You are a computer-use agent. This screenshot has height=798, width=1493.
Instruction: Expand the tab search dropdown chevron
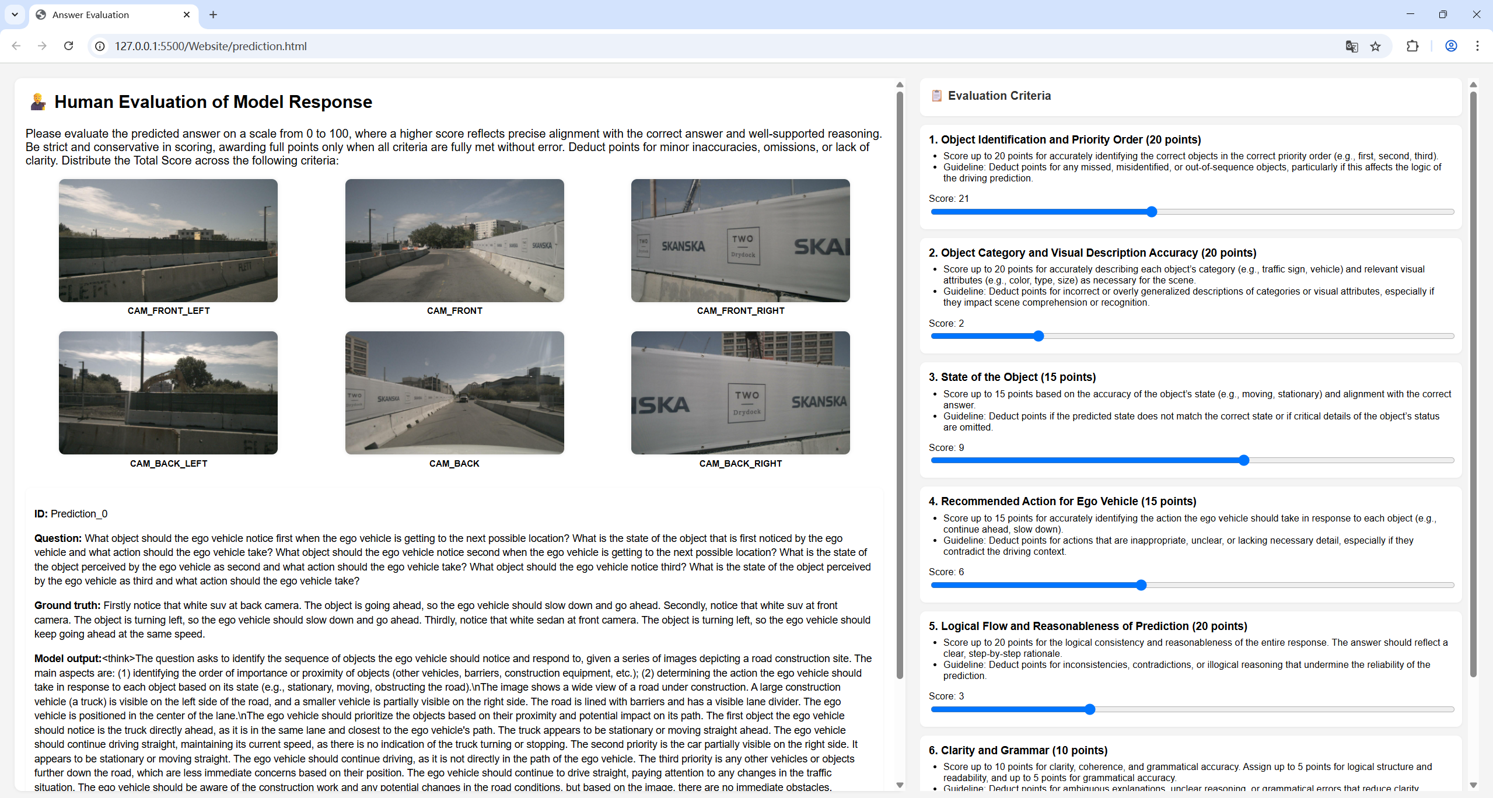15,15
